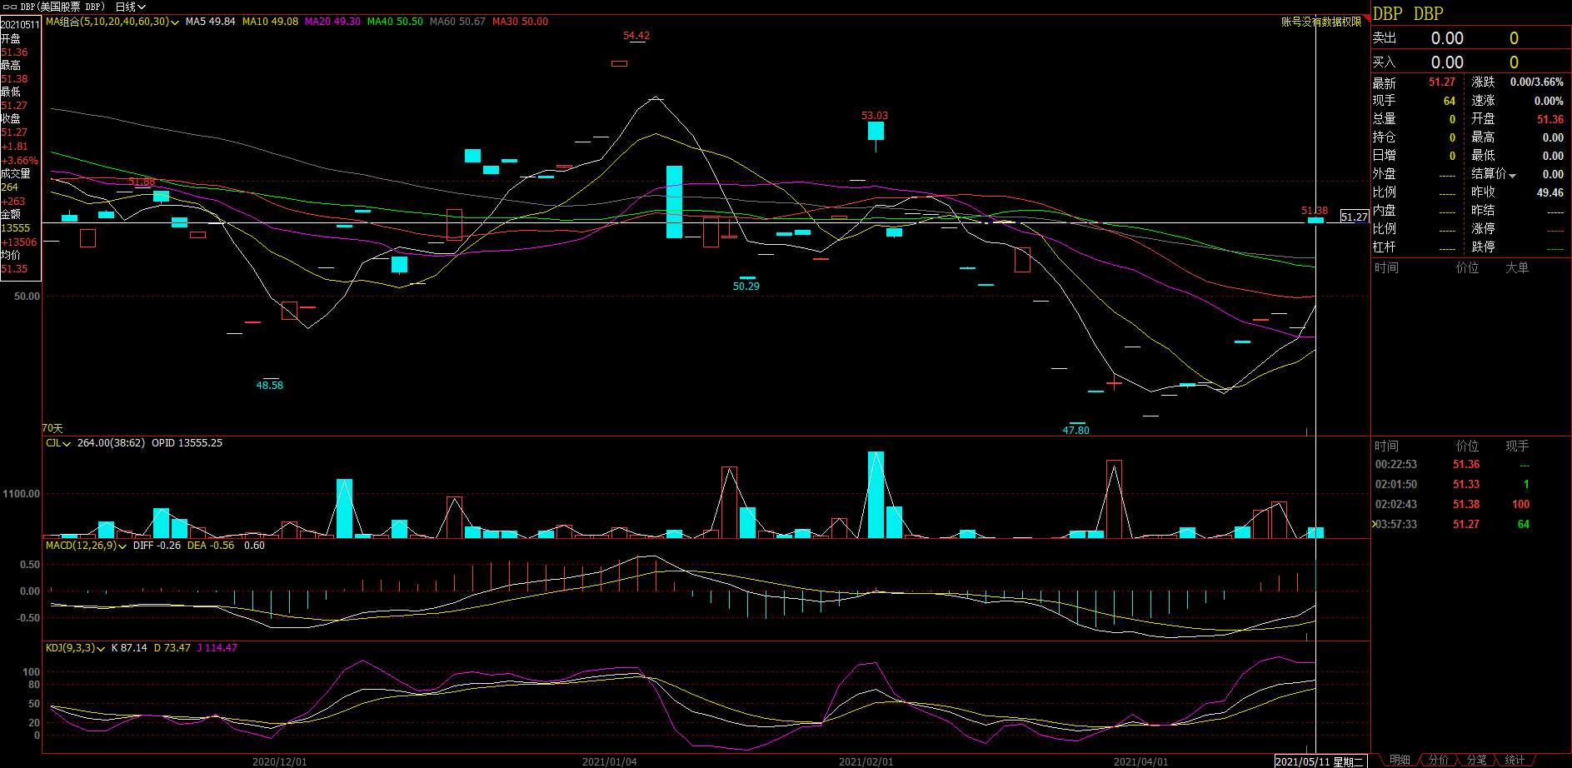Switch to the 统计 tab
This screenshot has width=1572, height=768.
tap(1515, 760)
